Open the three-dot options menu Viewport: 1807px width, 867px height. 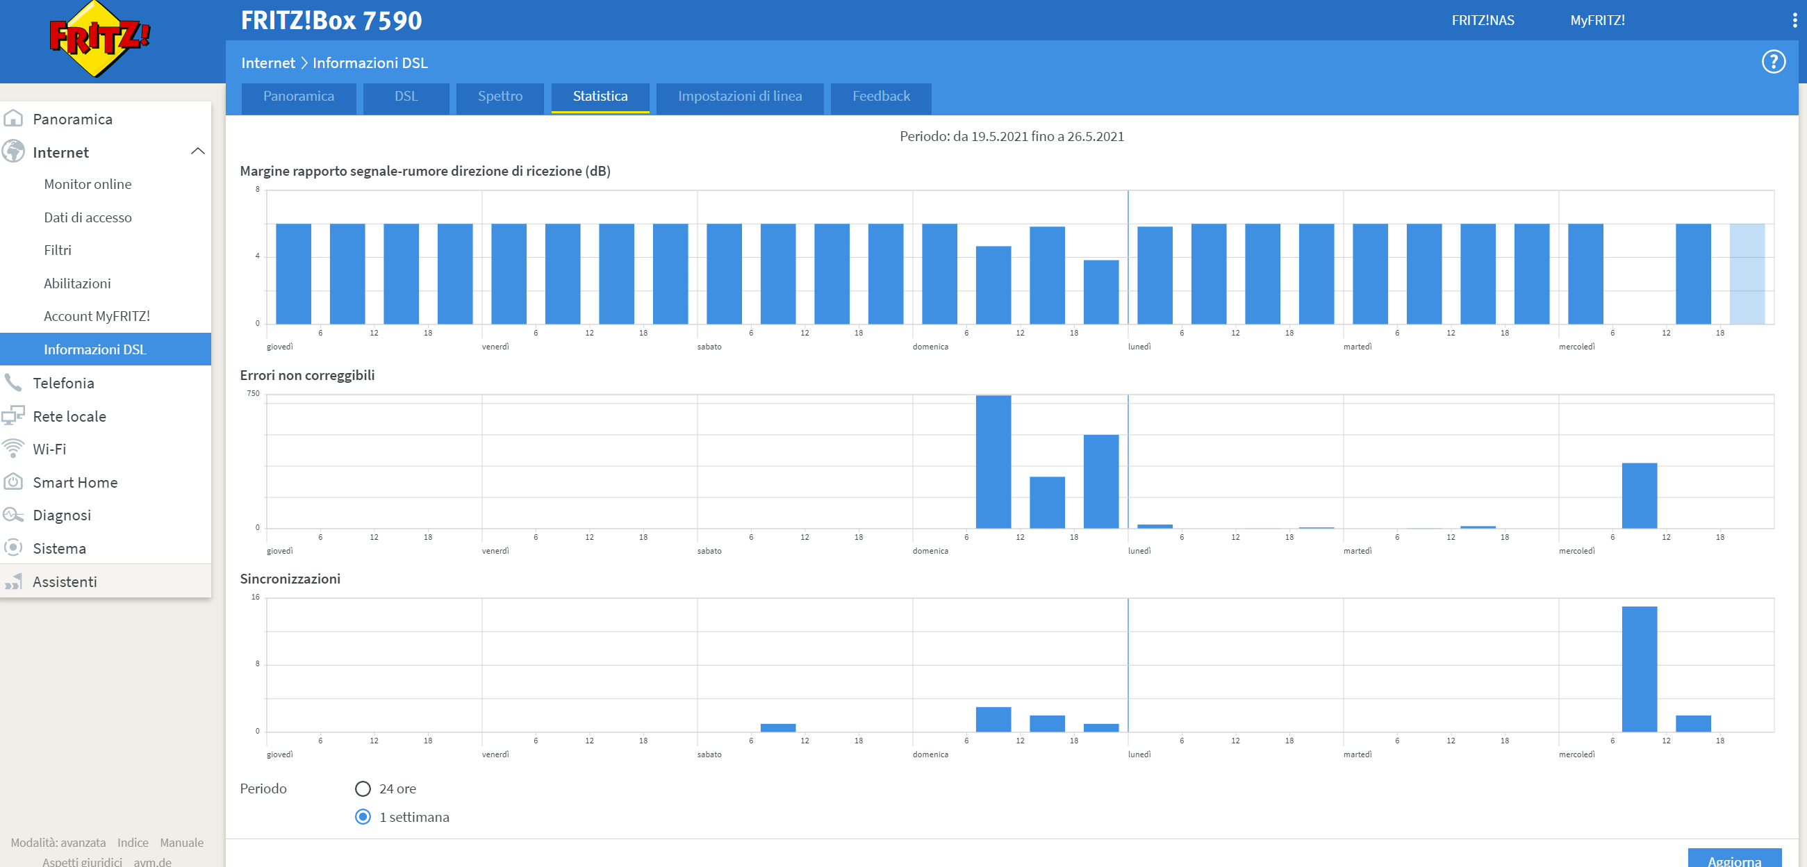pyautogui.click(x=1794, y=20)
